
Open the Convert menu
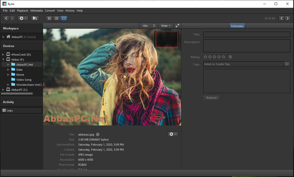(x=50, y=11)
